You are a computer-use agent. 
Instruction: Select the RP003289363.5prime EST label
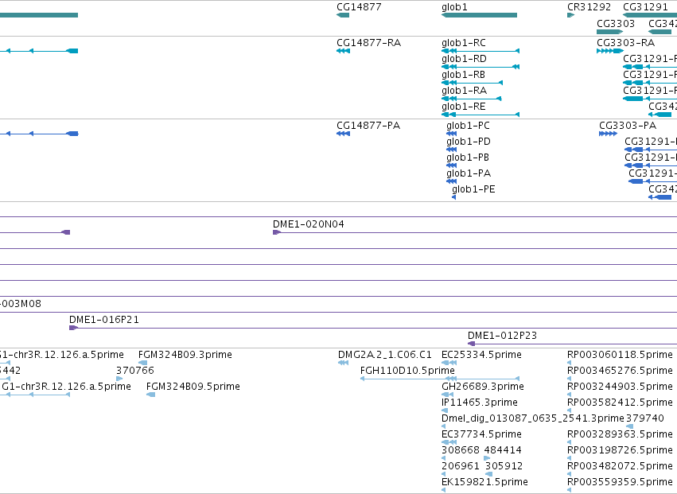[620, 434]
